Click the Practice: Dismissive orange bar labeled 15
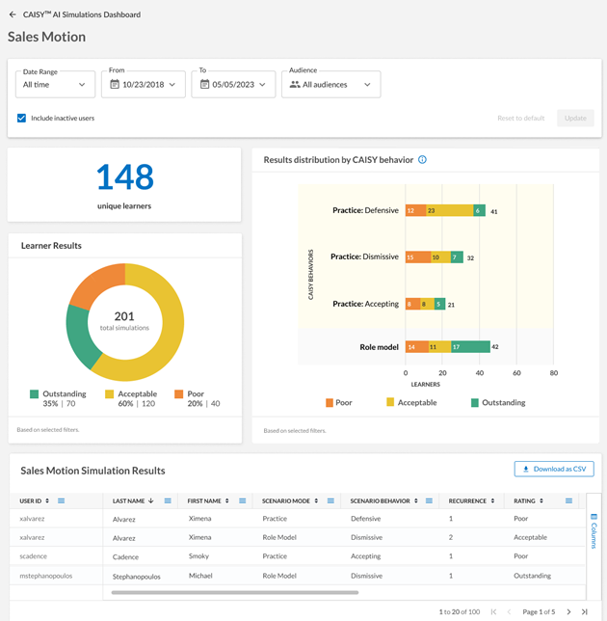Screen dimensions: 607x621 418,257
